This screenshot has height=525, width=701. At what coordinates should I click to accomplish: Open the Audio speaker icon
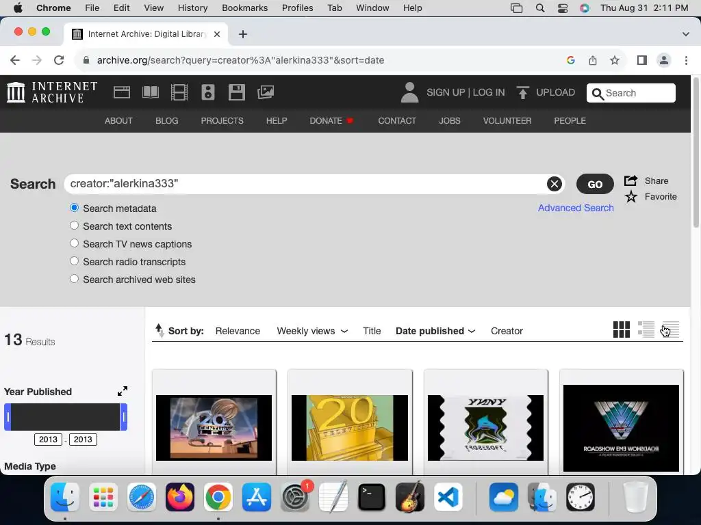pyautogui.click(x=208, y=92)
